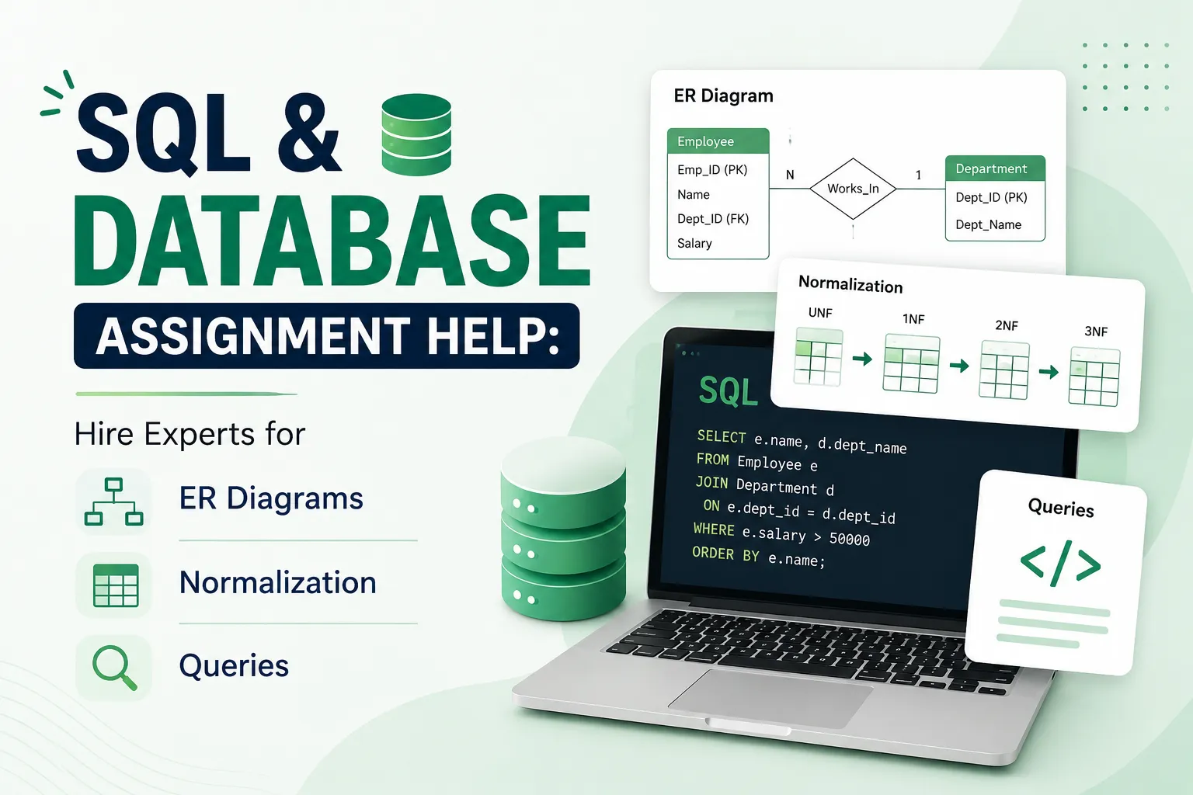Click the ER Diagrams list label
This screenshot has height=795, width=1193.
[271, 498]
